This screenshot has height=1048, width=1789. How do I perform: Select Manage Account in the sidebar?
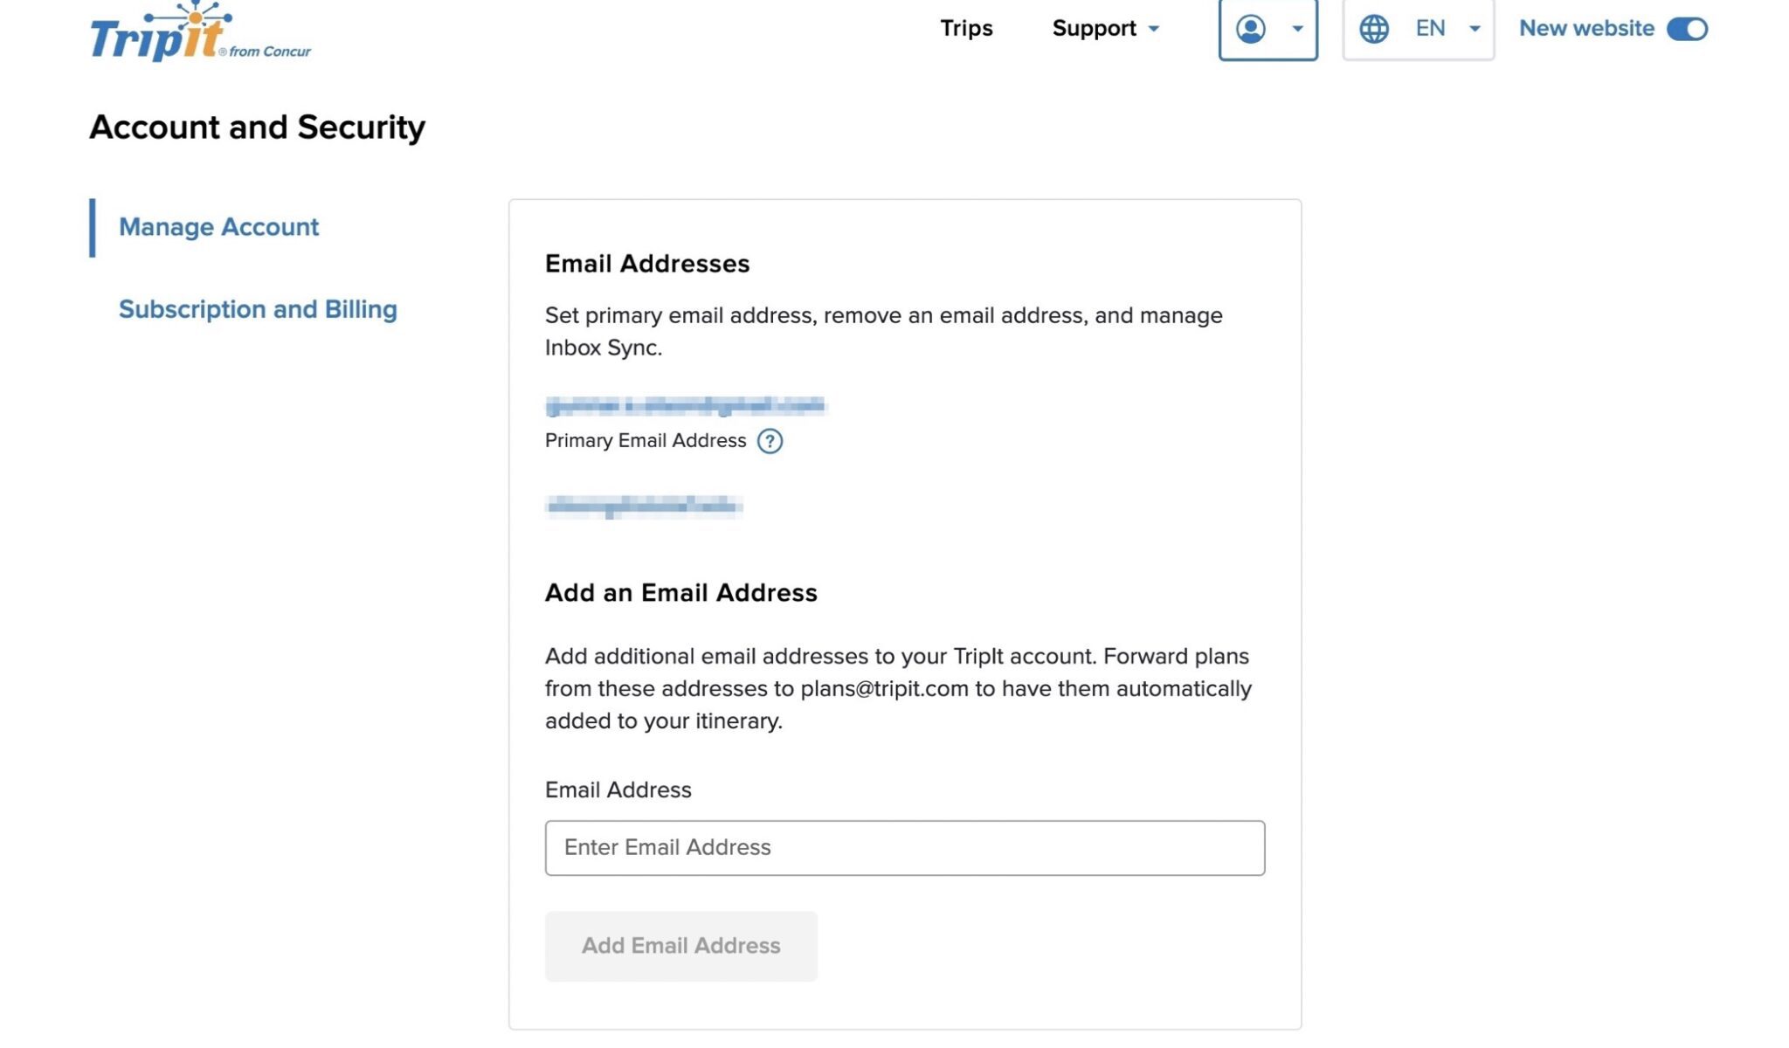click(219, 227)
